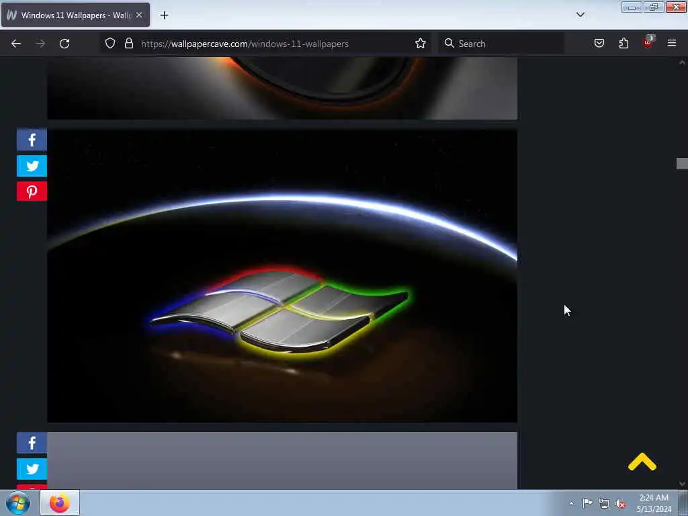
Task: Open the uBlock extension icon with badge
Action: click(x=648, y=42)
